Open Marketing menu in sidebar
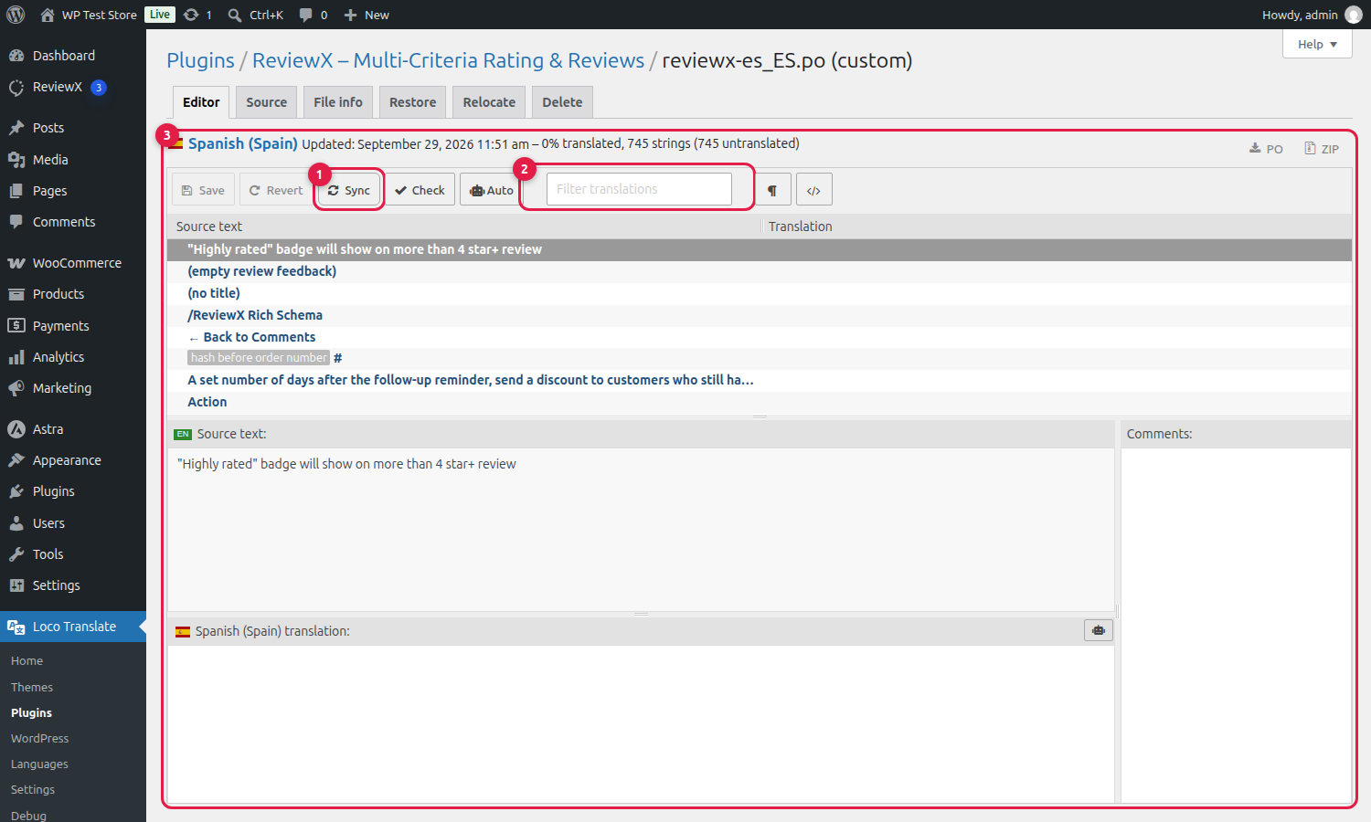Screen dimensions: 1371x822 pos(73,388)
